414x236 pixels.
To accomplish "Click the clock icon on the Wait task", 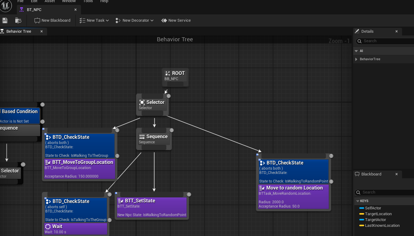I will point(48,226).
